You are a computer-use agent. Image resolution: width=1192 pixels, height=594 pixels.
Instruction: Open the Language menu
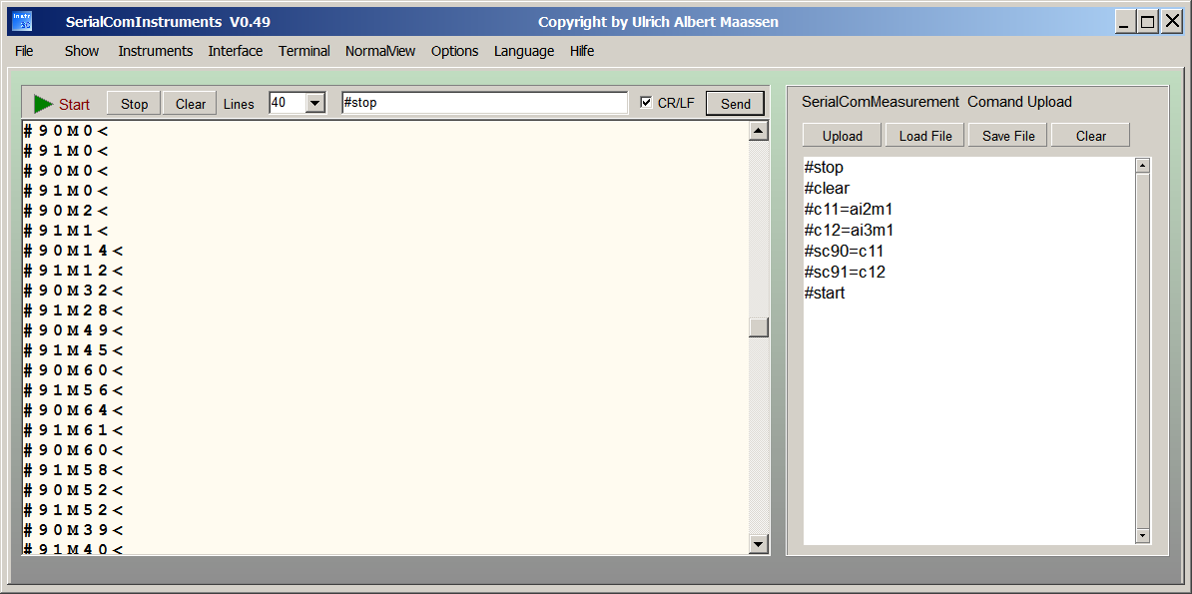coord(524,51)
